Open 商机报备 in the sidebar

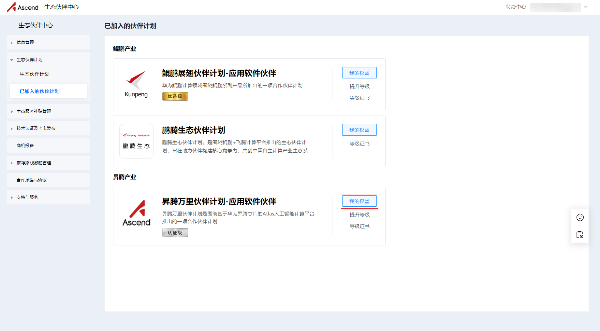(49, 145)
